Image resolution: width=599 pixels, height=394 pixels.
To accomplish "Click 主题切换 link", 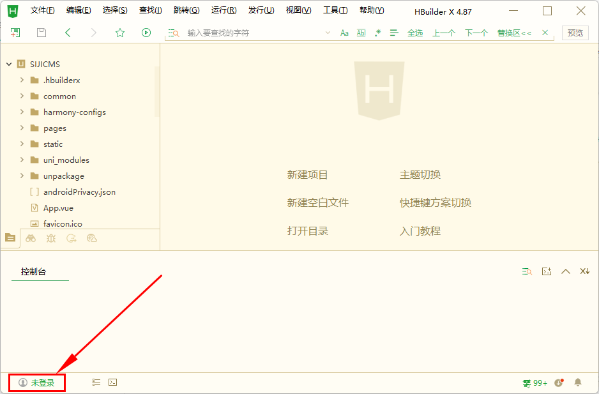I will click(x=420, y=174).
